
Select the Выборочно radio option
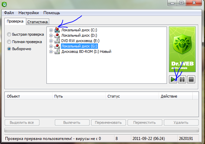pyautogui.click(x=9, y=49)
